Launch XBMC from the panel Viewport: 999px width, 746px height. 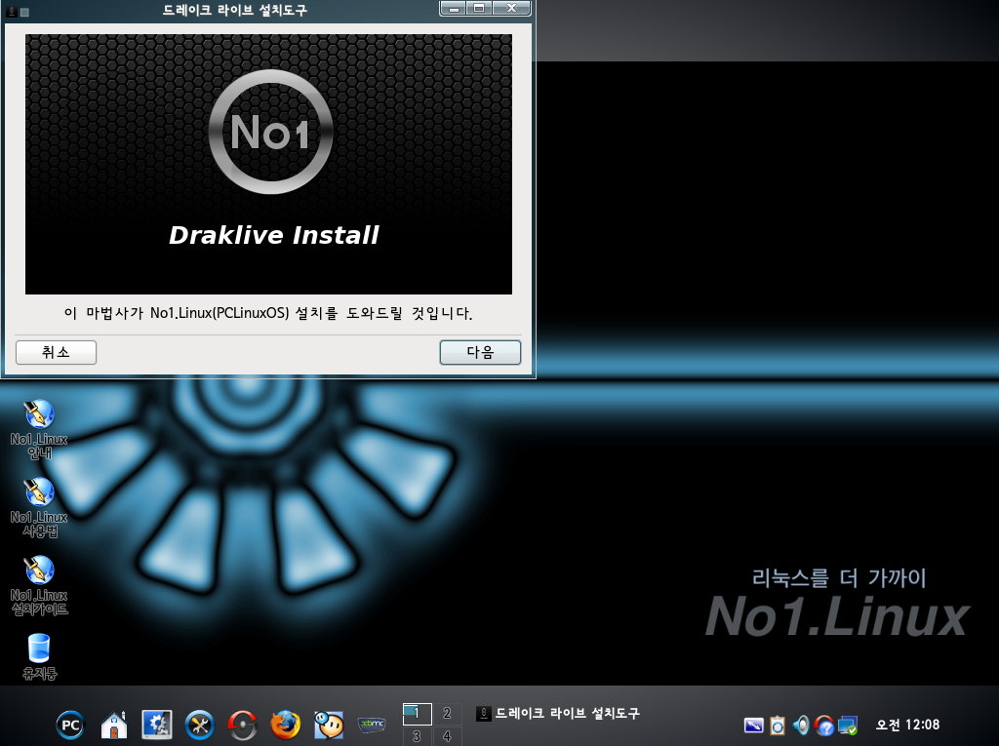pos(372,725)
